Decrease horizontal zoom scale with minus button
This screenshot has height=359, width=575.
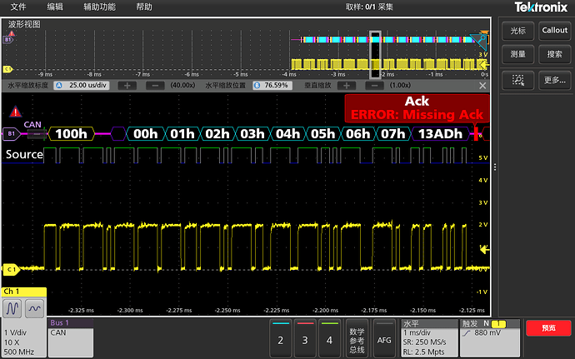(154, 86)
